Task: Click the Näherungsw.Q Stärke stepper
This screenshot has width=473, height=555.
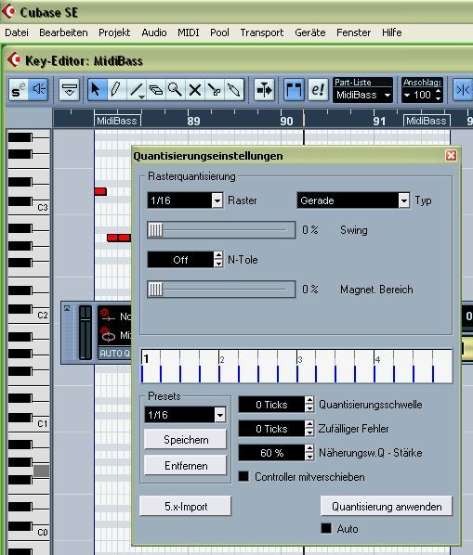Action: (309, 452)
